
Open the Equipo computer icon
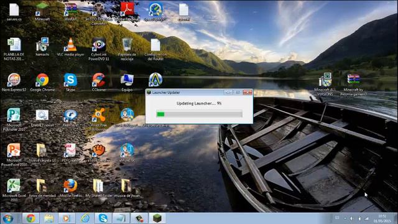127,82
